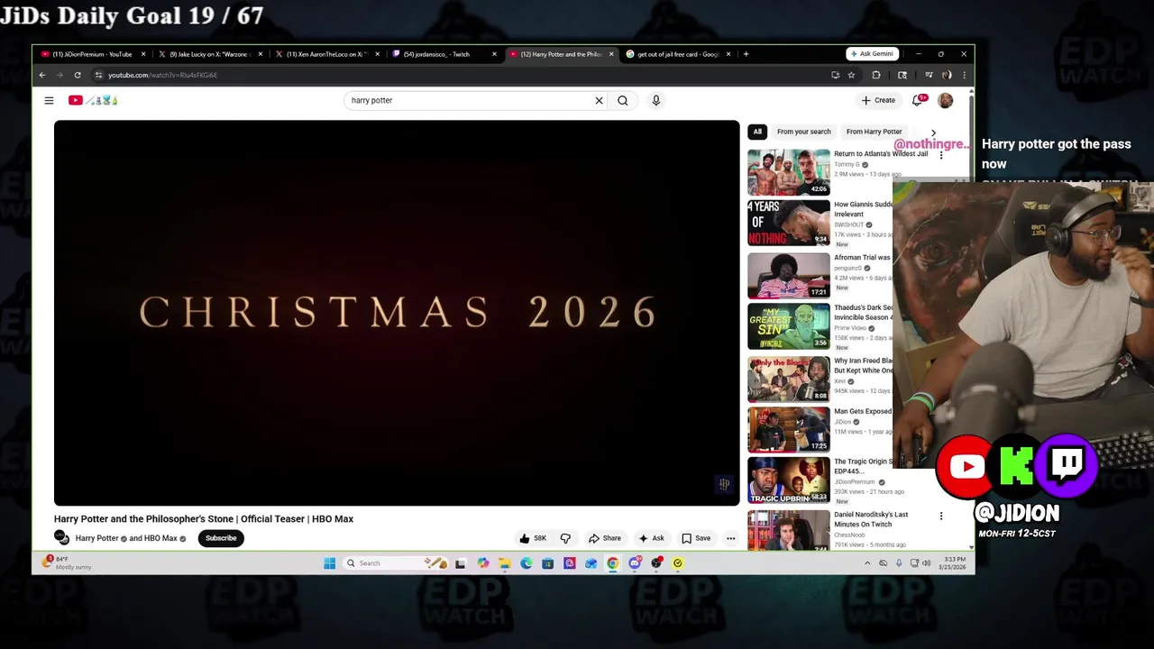Image resolution: width=1154 pixels, height=649 pixels.
Task: Switch to get out of jail free card tab
Action: coord(678,54)
